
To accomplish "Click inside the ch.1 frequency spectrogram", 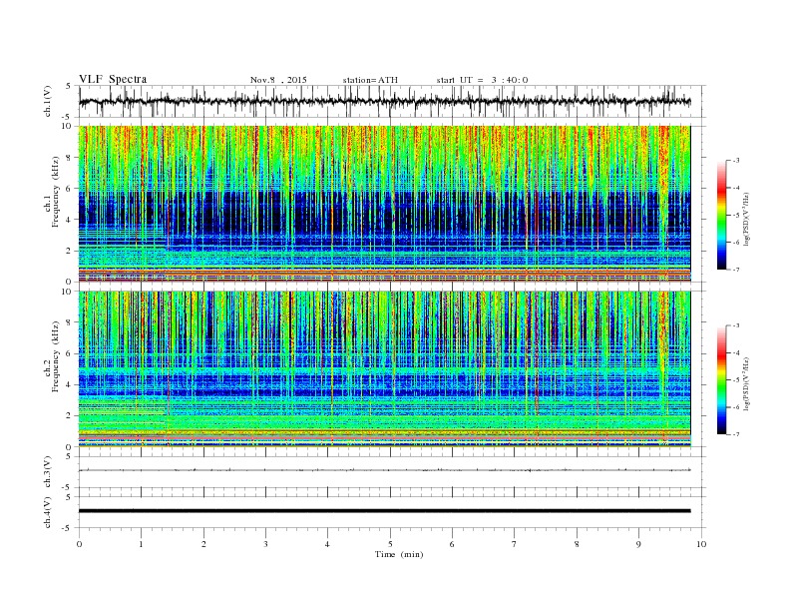I will (384, 204).
